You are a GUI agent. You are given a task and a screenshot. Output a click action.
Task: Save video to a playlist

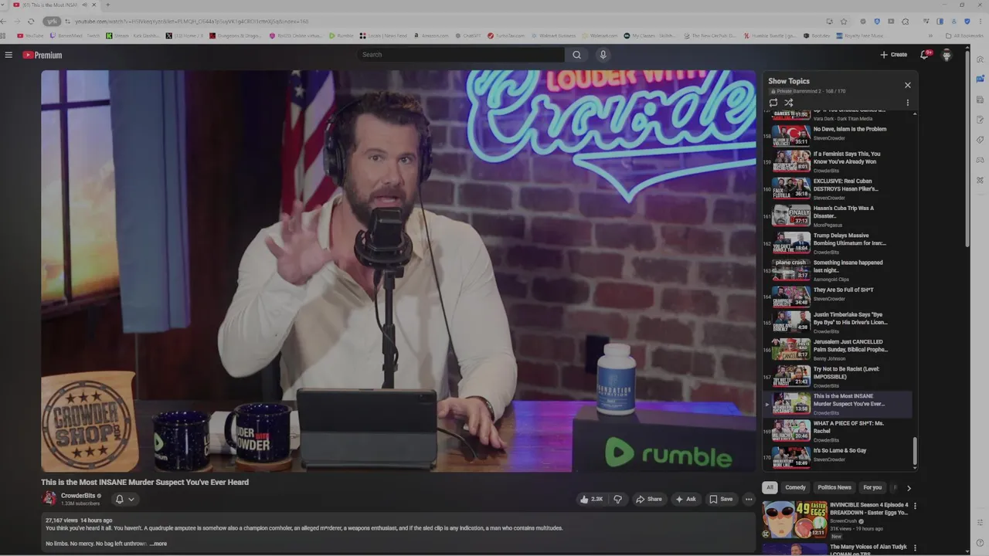[x=721, y=499]
